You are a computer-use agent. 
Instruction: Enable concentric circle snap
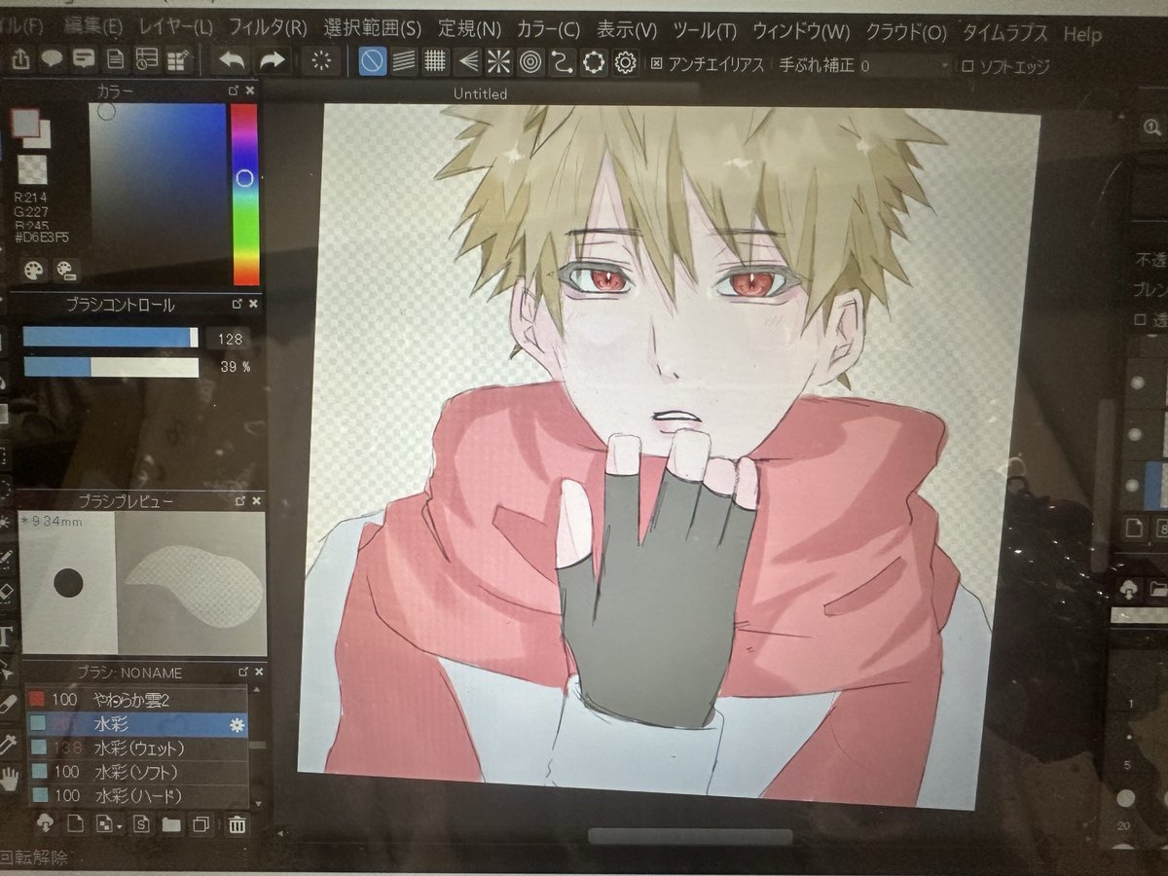coord(530,63)
